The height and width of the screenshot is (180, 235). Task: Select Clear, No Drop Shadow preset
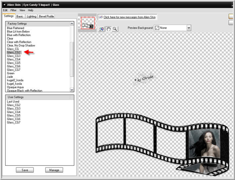coord(21,45)
